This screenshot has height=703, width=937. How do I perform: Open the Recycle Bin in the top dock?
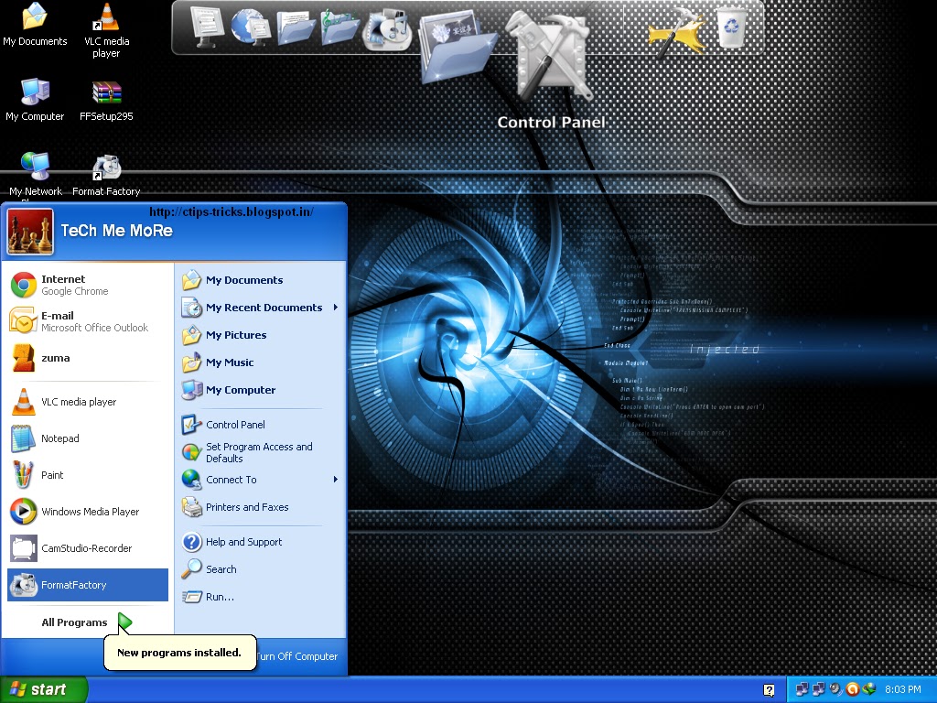pyautogui.click(x=731, y=27)
